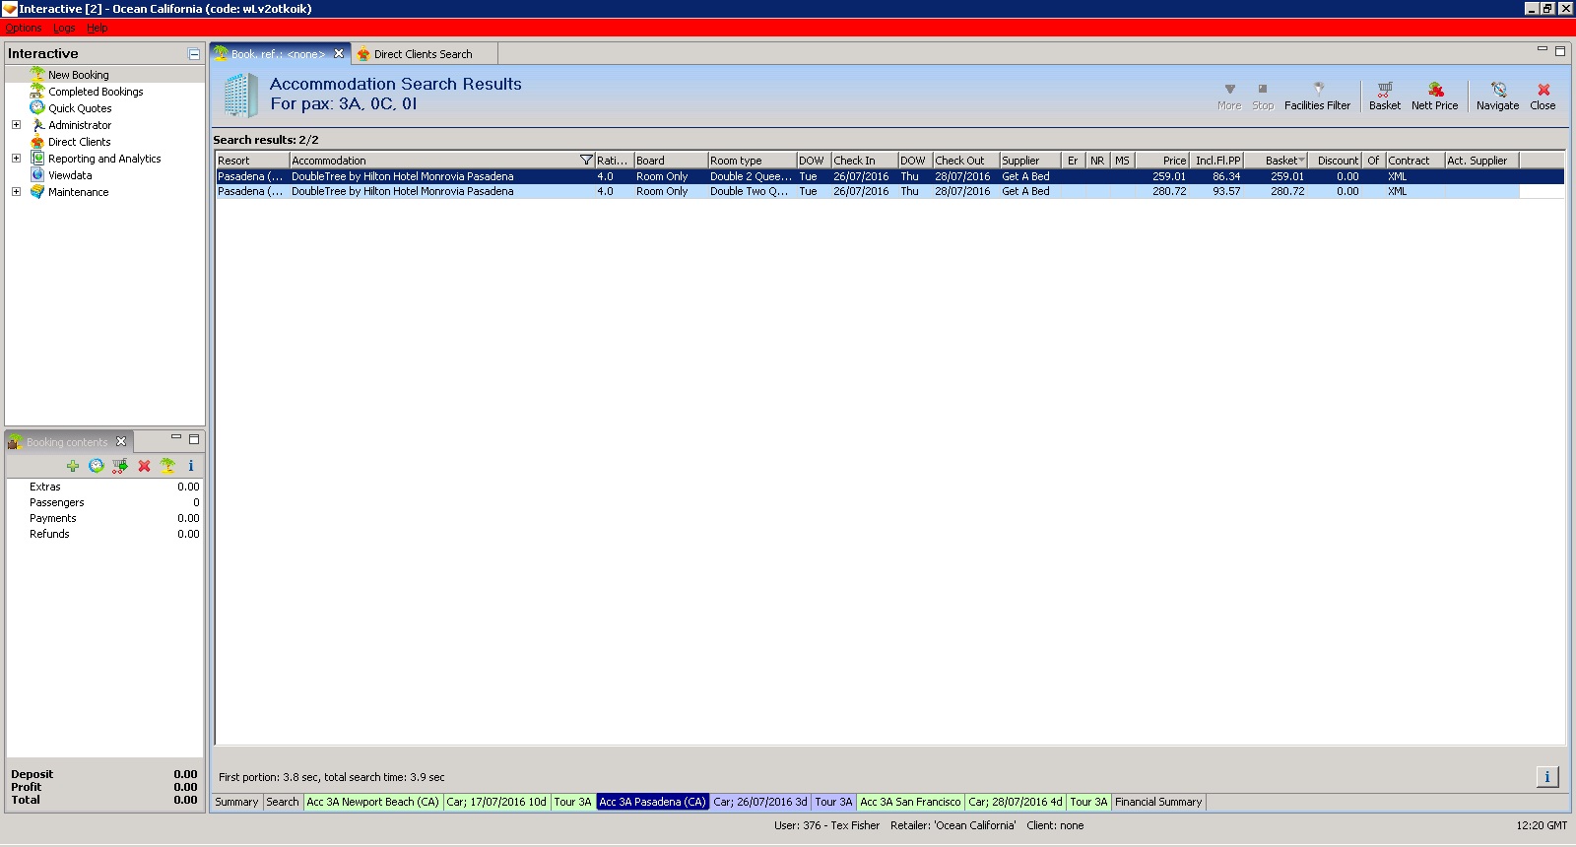Click red X delete icon in Booking contents
The height and width of the screenshot is (847, 1576).
click(144, 466)
